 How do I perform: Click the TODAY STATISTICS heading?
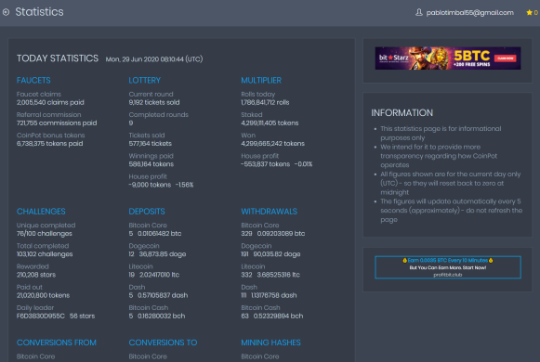pos(58,58)
